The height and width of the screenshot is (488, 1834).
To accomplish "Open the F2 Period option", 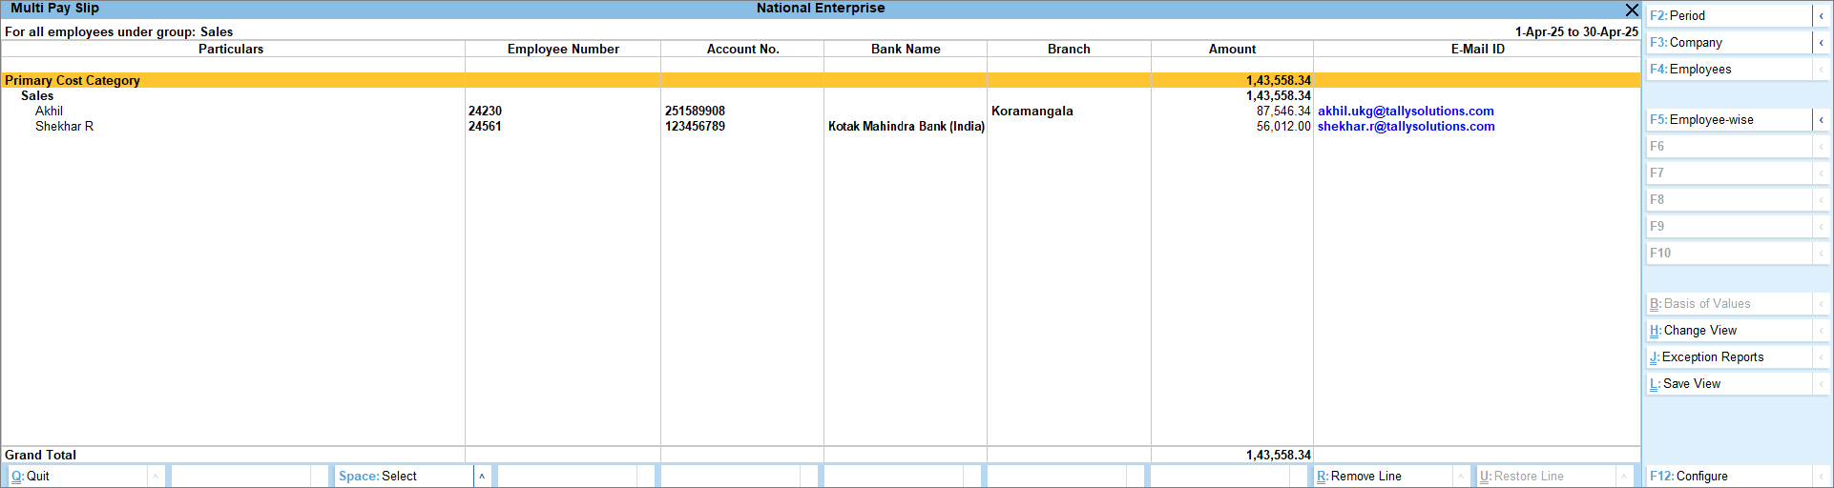I will point(1727,16).
